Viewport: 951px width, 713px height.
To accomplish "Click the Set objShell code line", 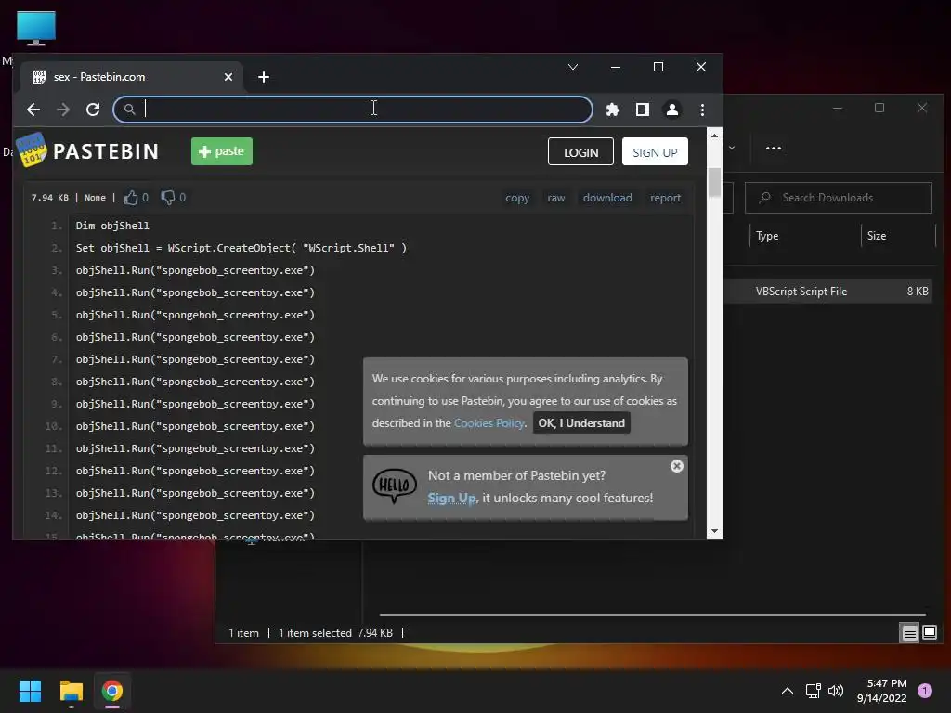I will coord(241,248).
